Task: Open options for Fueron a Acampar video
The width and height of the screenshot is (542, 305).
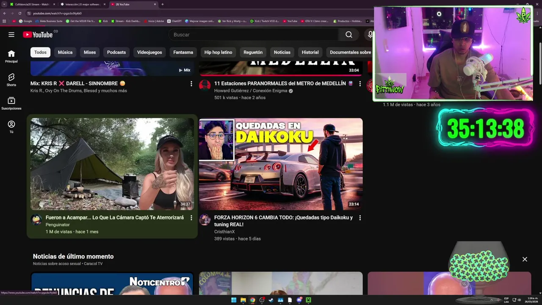Action: (191, 218)
